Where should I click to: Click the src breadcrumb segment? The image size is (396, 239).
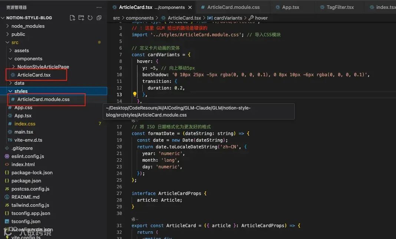click(116, 18)
